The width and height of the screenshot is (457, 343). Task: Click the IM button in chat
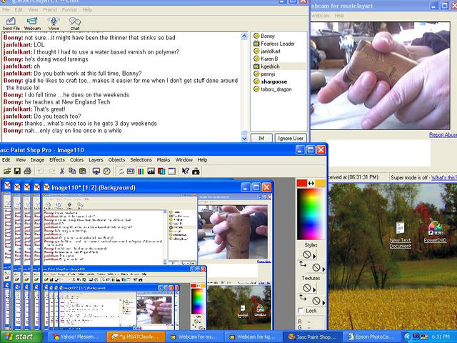(x=261, y=138)
